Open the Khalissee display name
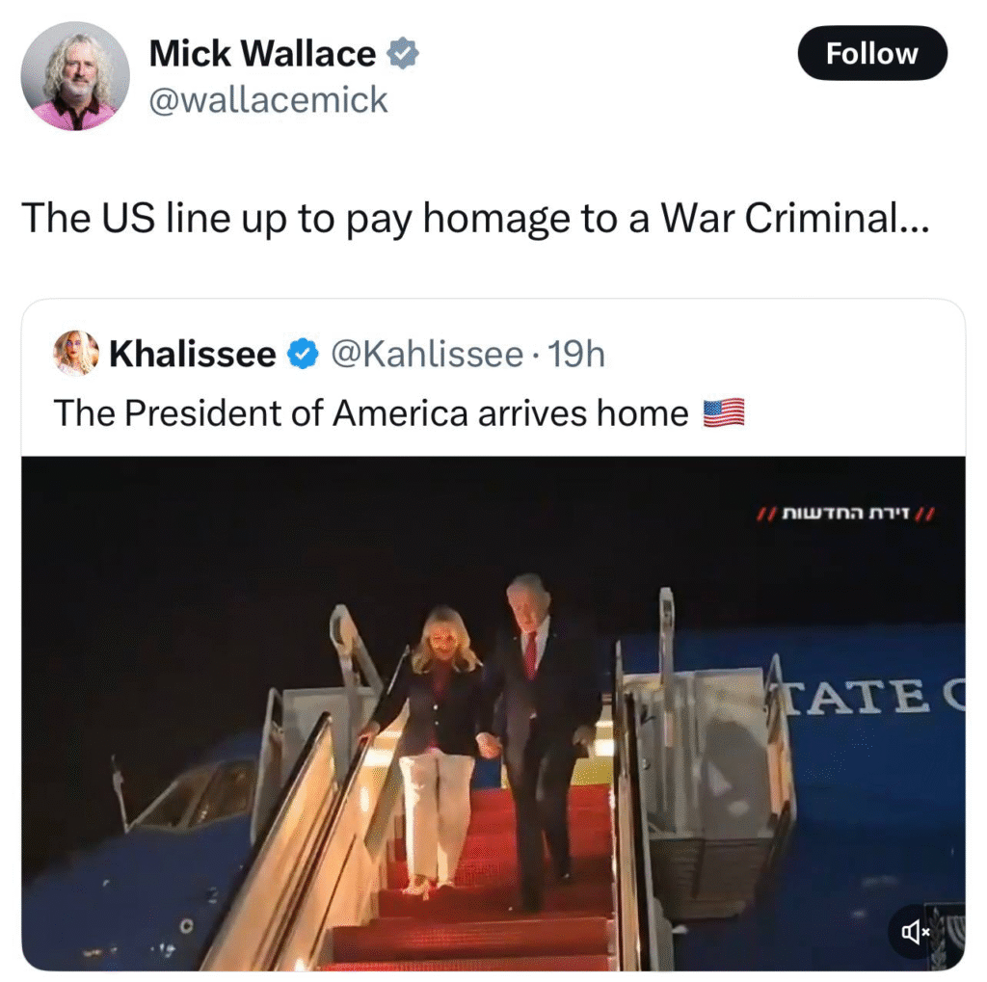Image resolution: width=987 pixels, height=982 pixels. (193, 354)
